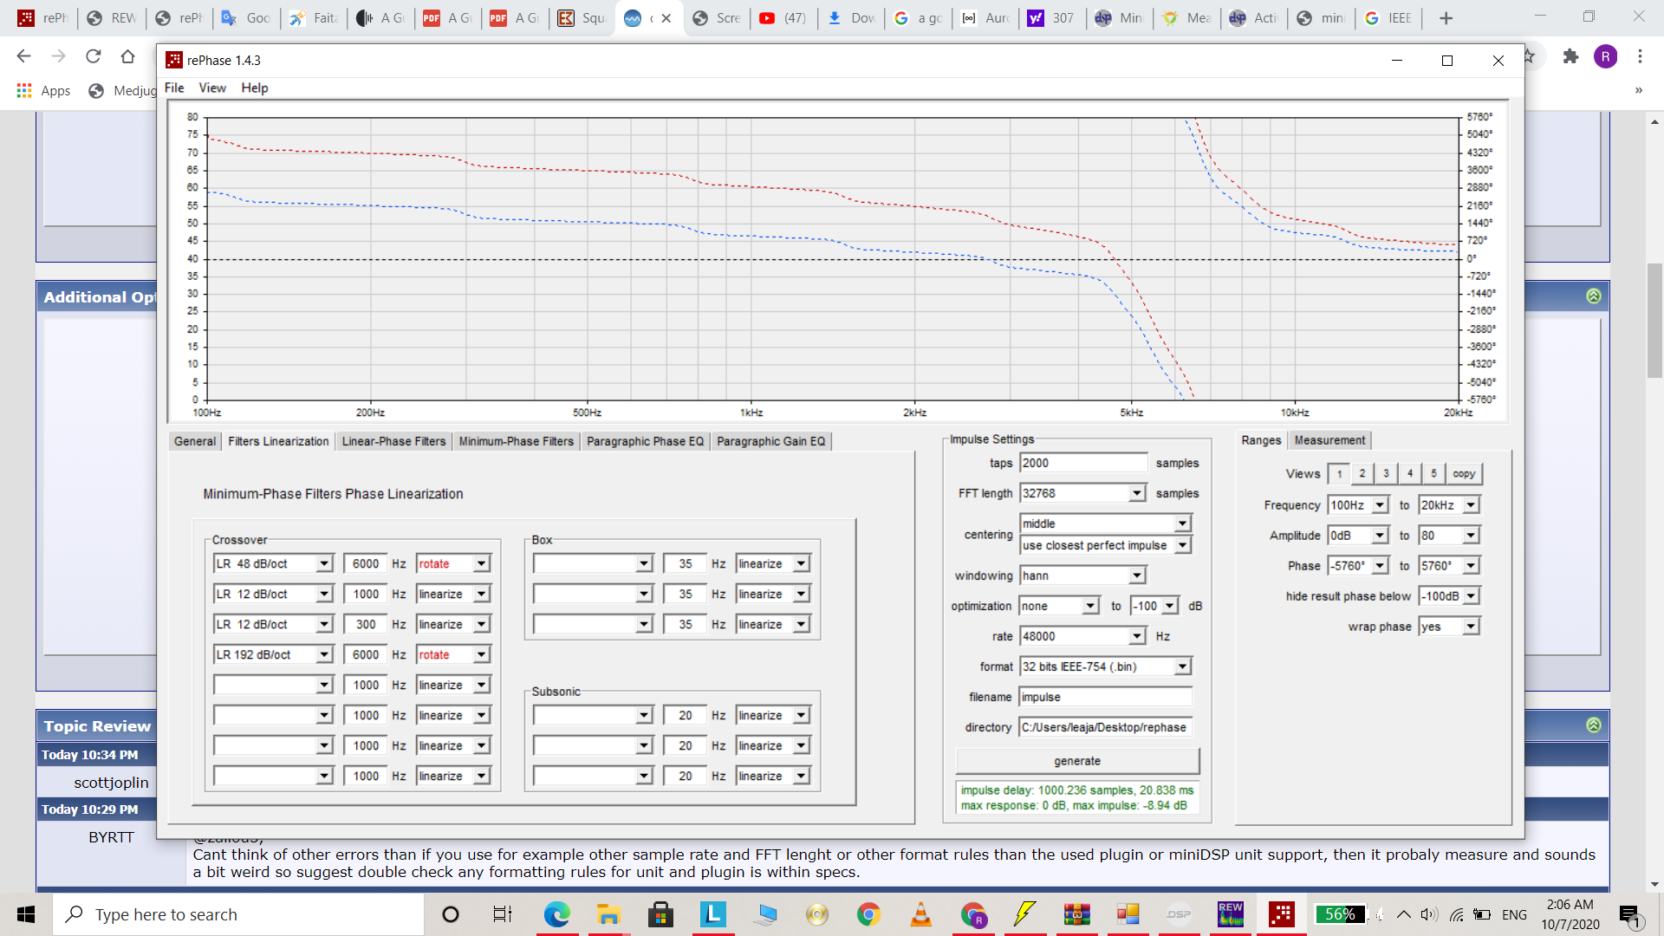The width and height of the screenshot is (1664, 936).
Task: Open Task View icon in taskbar
Action: [x=503, y=914]
